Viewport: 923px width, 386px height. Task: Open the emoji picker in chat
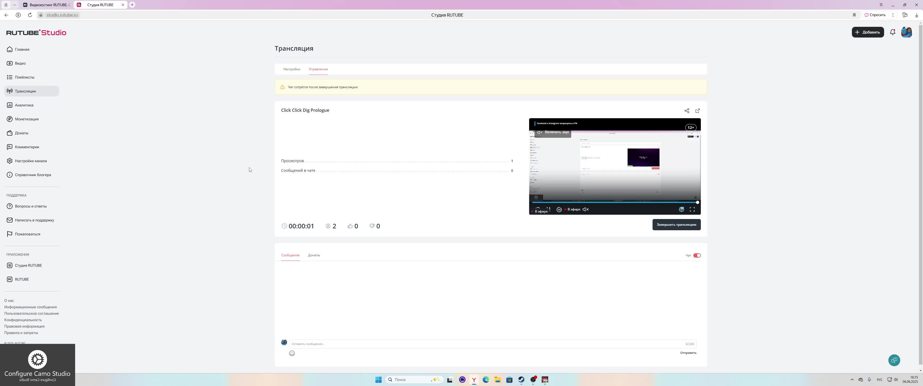click(292, 353)
